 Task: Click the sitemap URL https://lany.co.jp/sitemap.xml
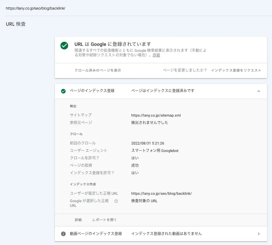point(156,115)
